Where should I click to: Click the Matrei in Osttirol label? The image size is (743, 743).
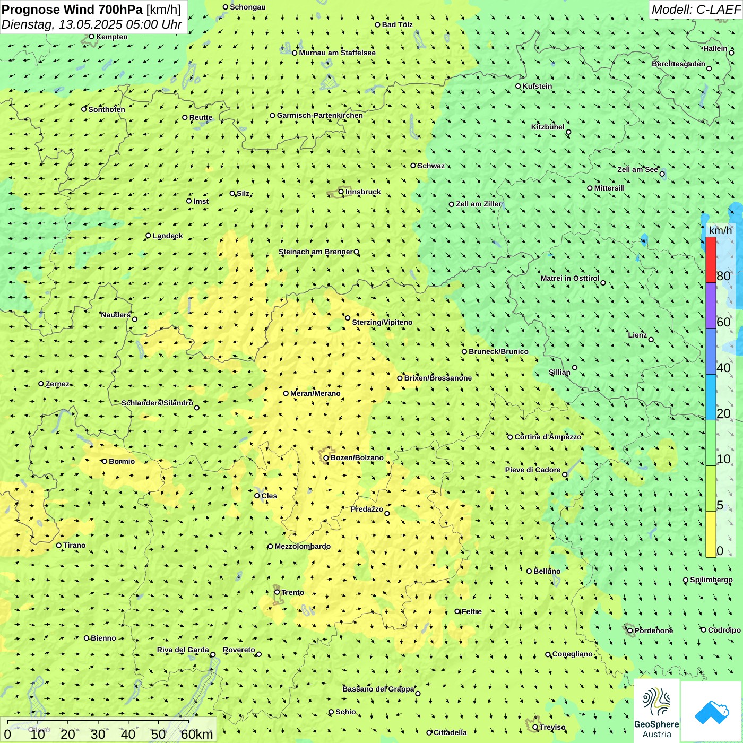pos(570,278)
